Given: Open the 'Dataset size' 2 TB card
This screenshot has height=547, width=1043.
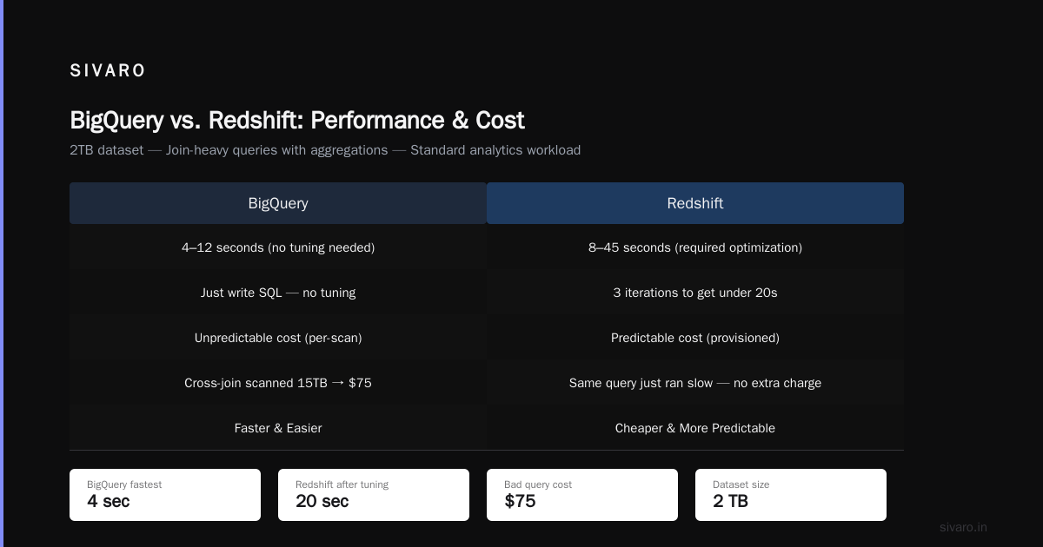Looking at the screenshot, I should [x=791, y=495].
